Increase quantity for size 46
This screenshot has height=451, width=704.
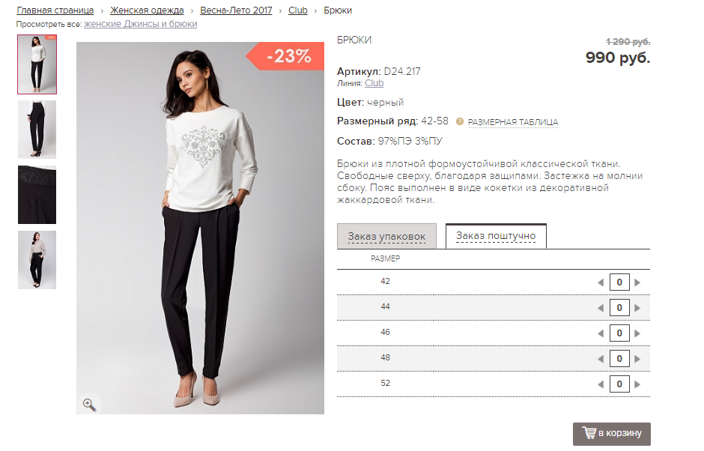pos(637,333)
